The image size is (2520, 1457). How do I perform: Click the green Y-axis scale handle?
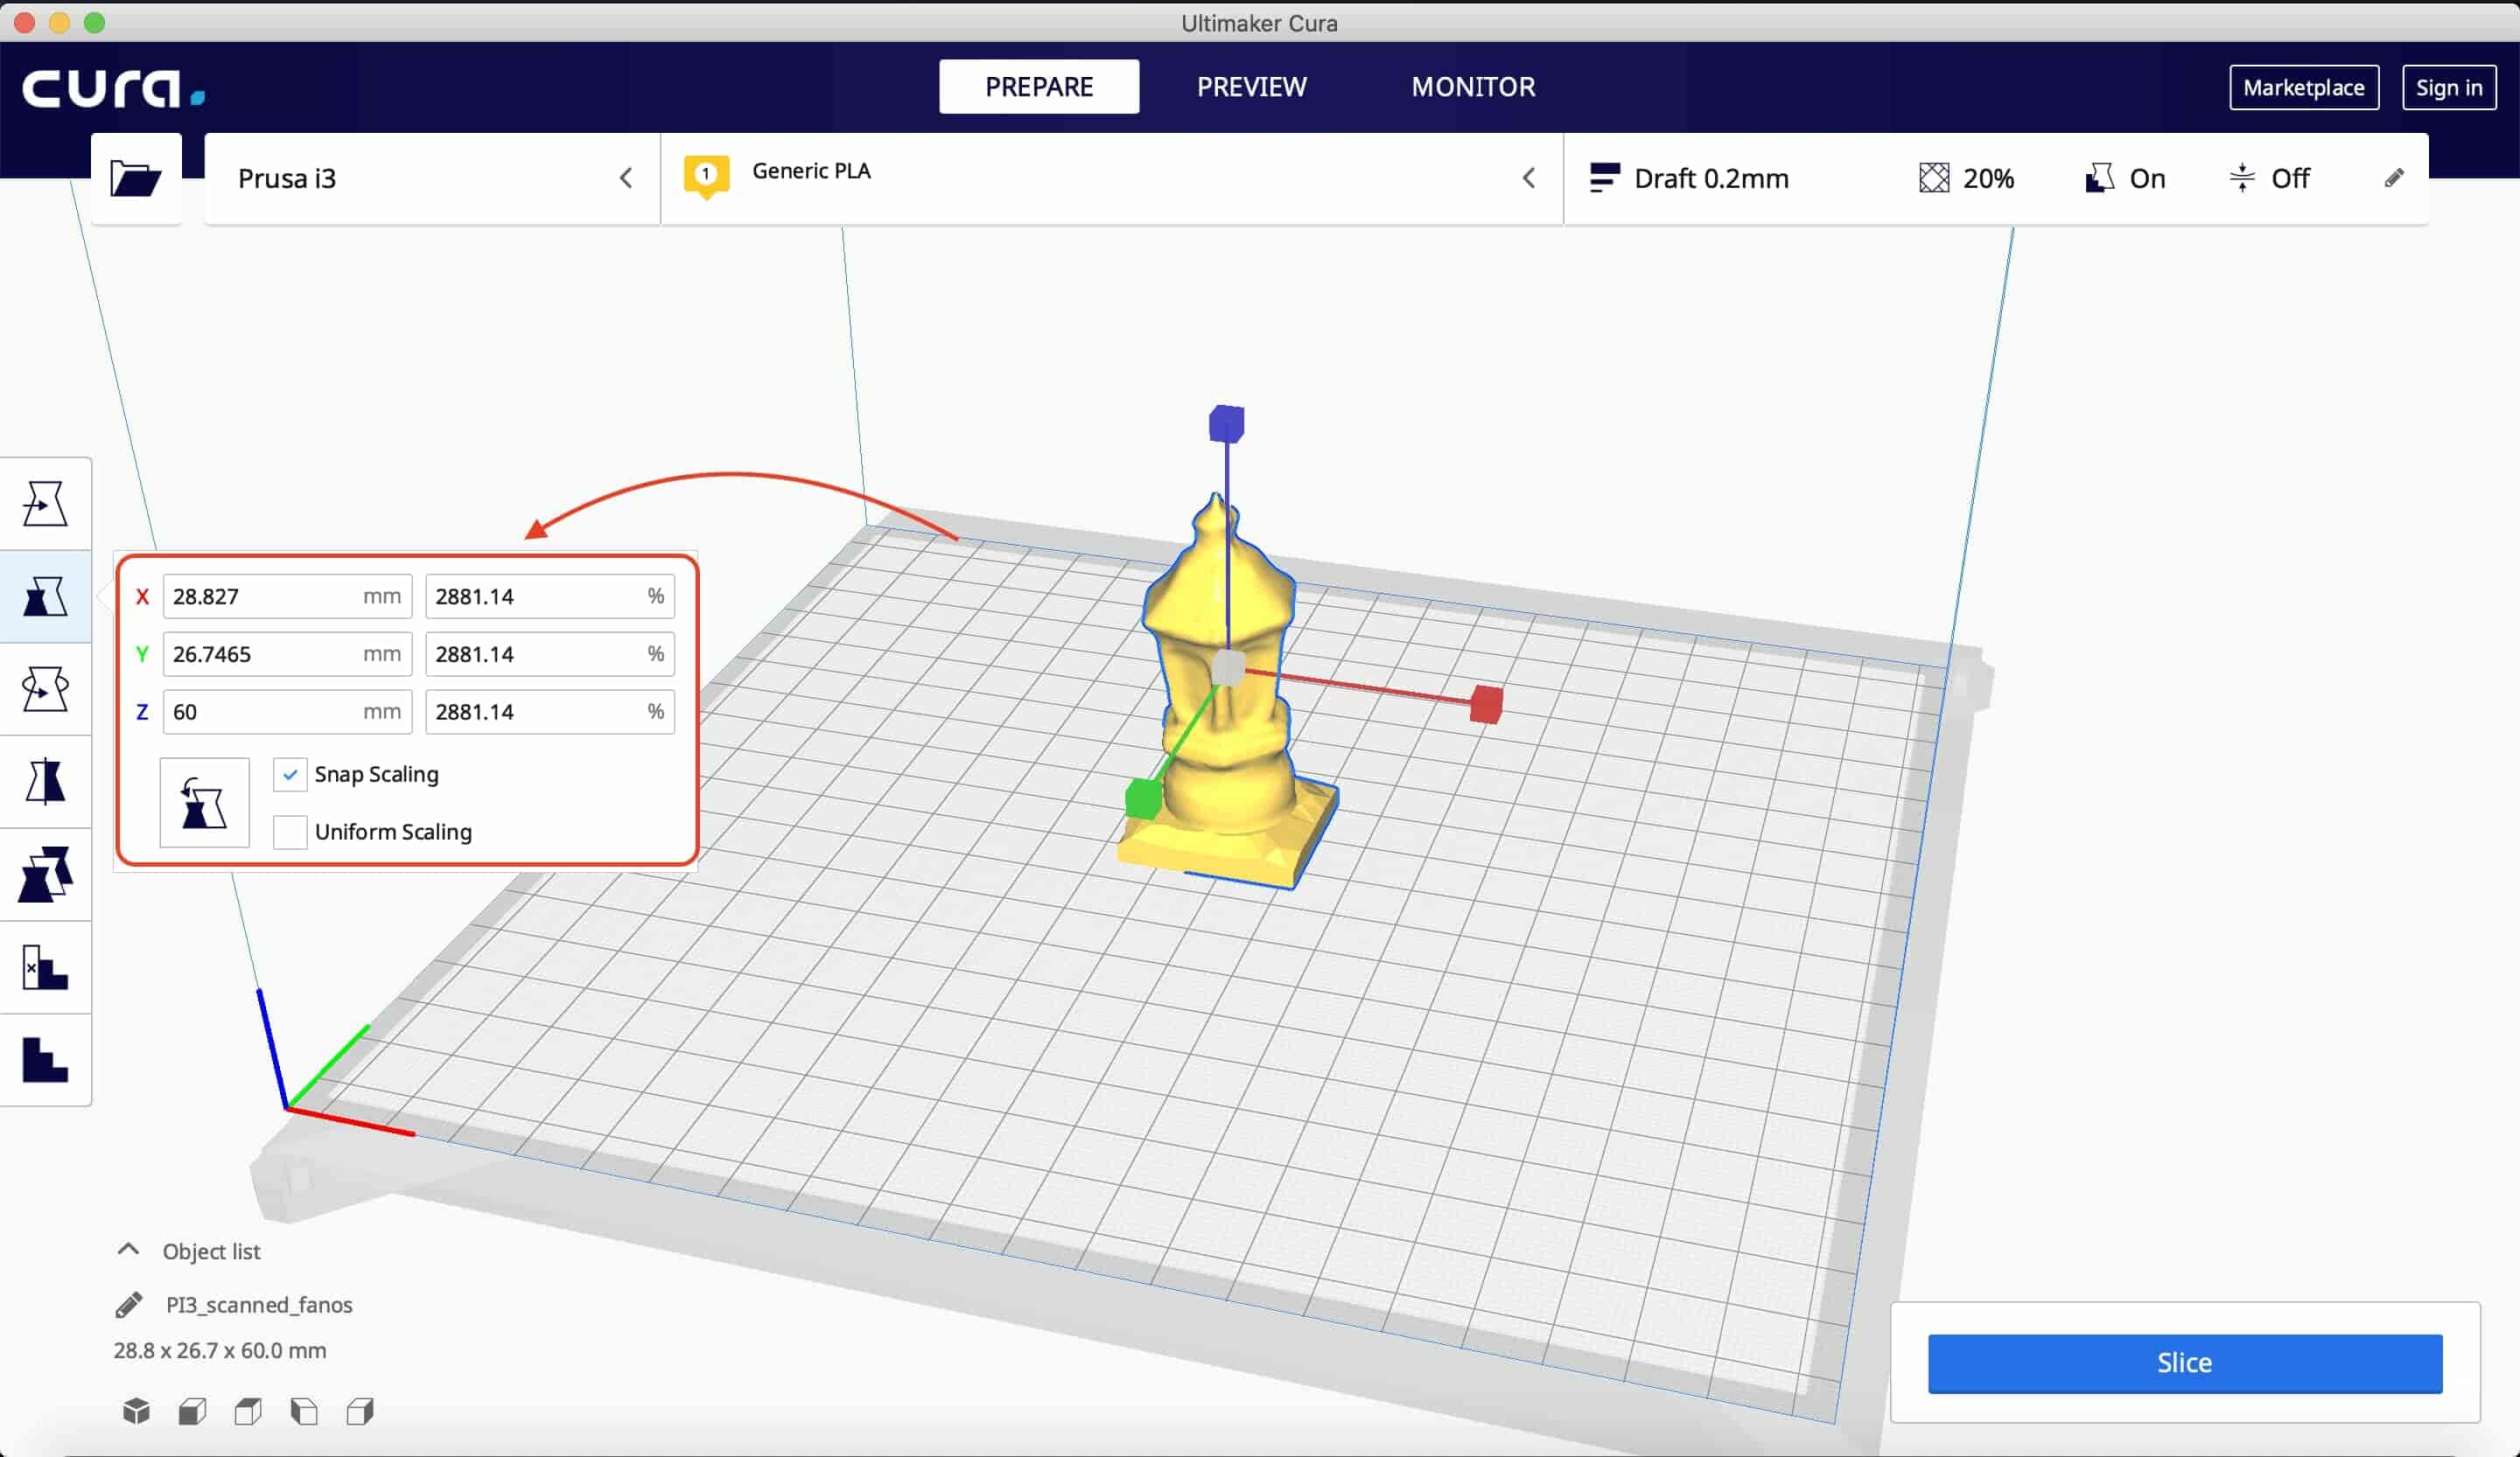1143,798
